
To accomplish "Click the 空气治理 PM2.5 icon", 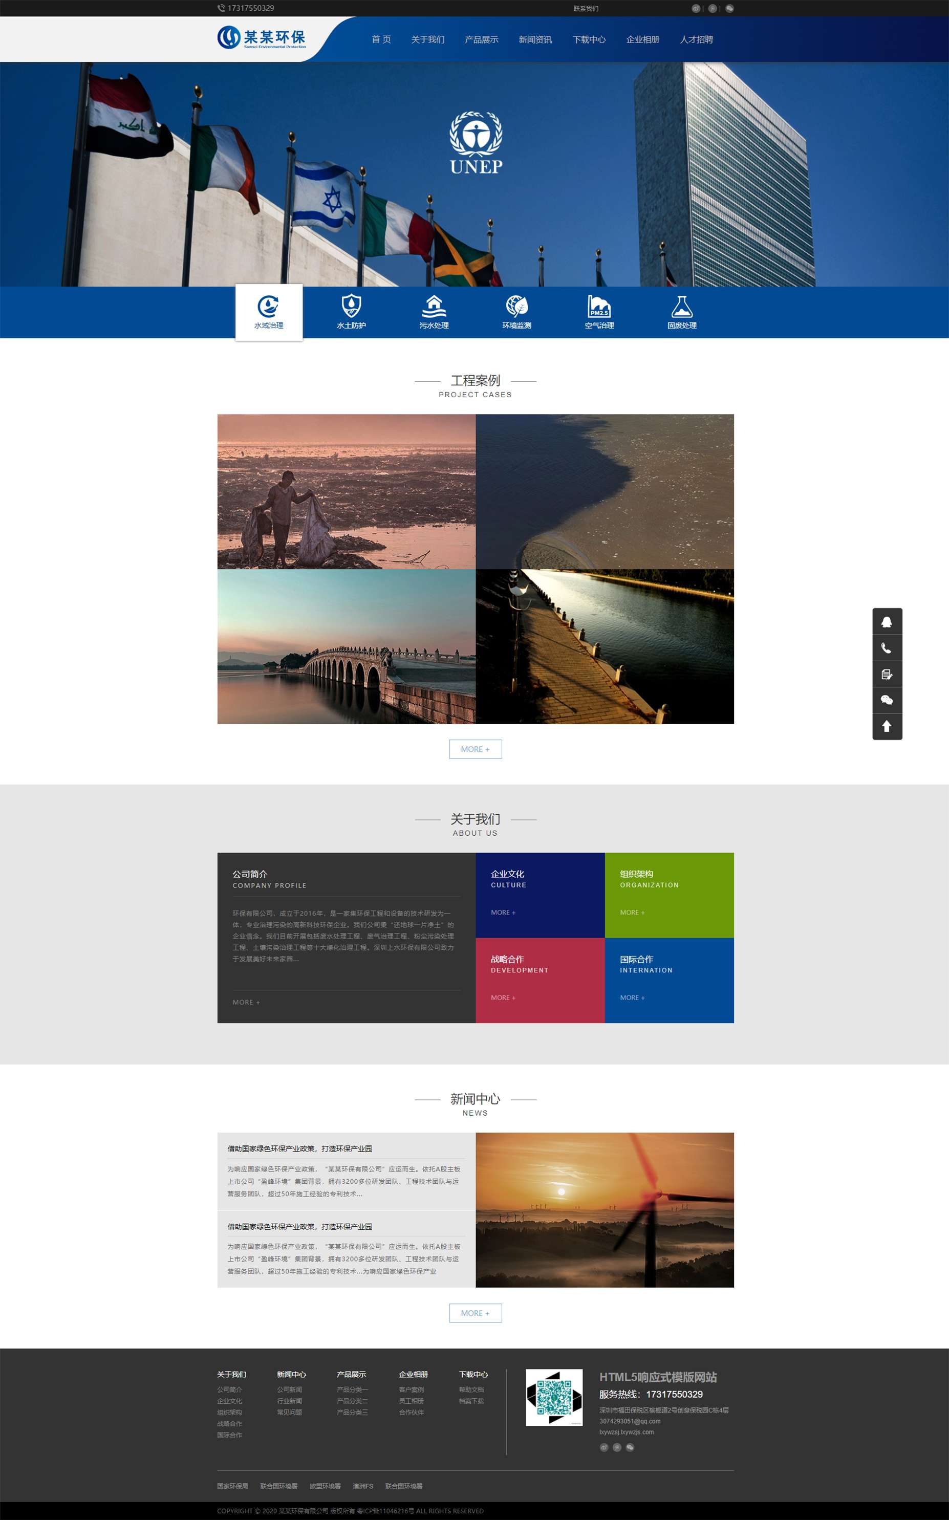I will (599, 307).
